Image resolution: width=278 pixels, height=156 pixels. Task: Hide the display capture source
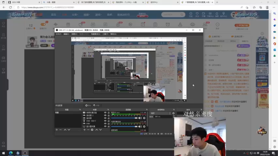click(x=105, y=126)
